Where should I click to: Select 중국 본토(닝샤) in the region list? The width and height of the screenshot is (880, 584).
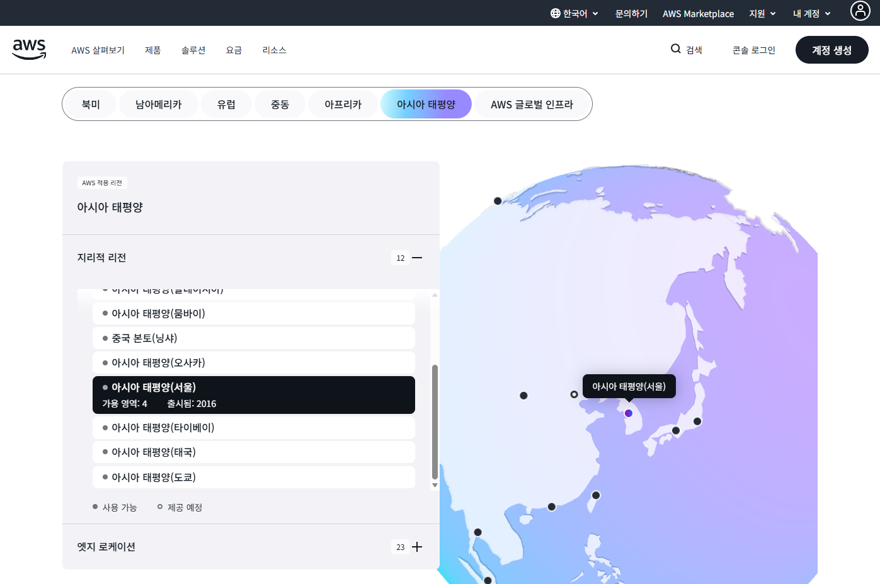pos(254,338)
